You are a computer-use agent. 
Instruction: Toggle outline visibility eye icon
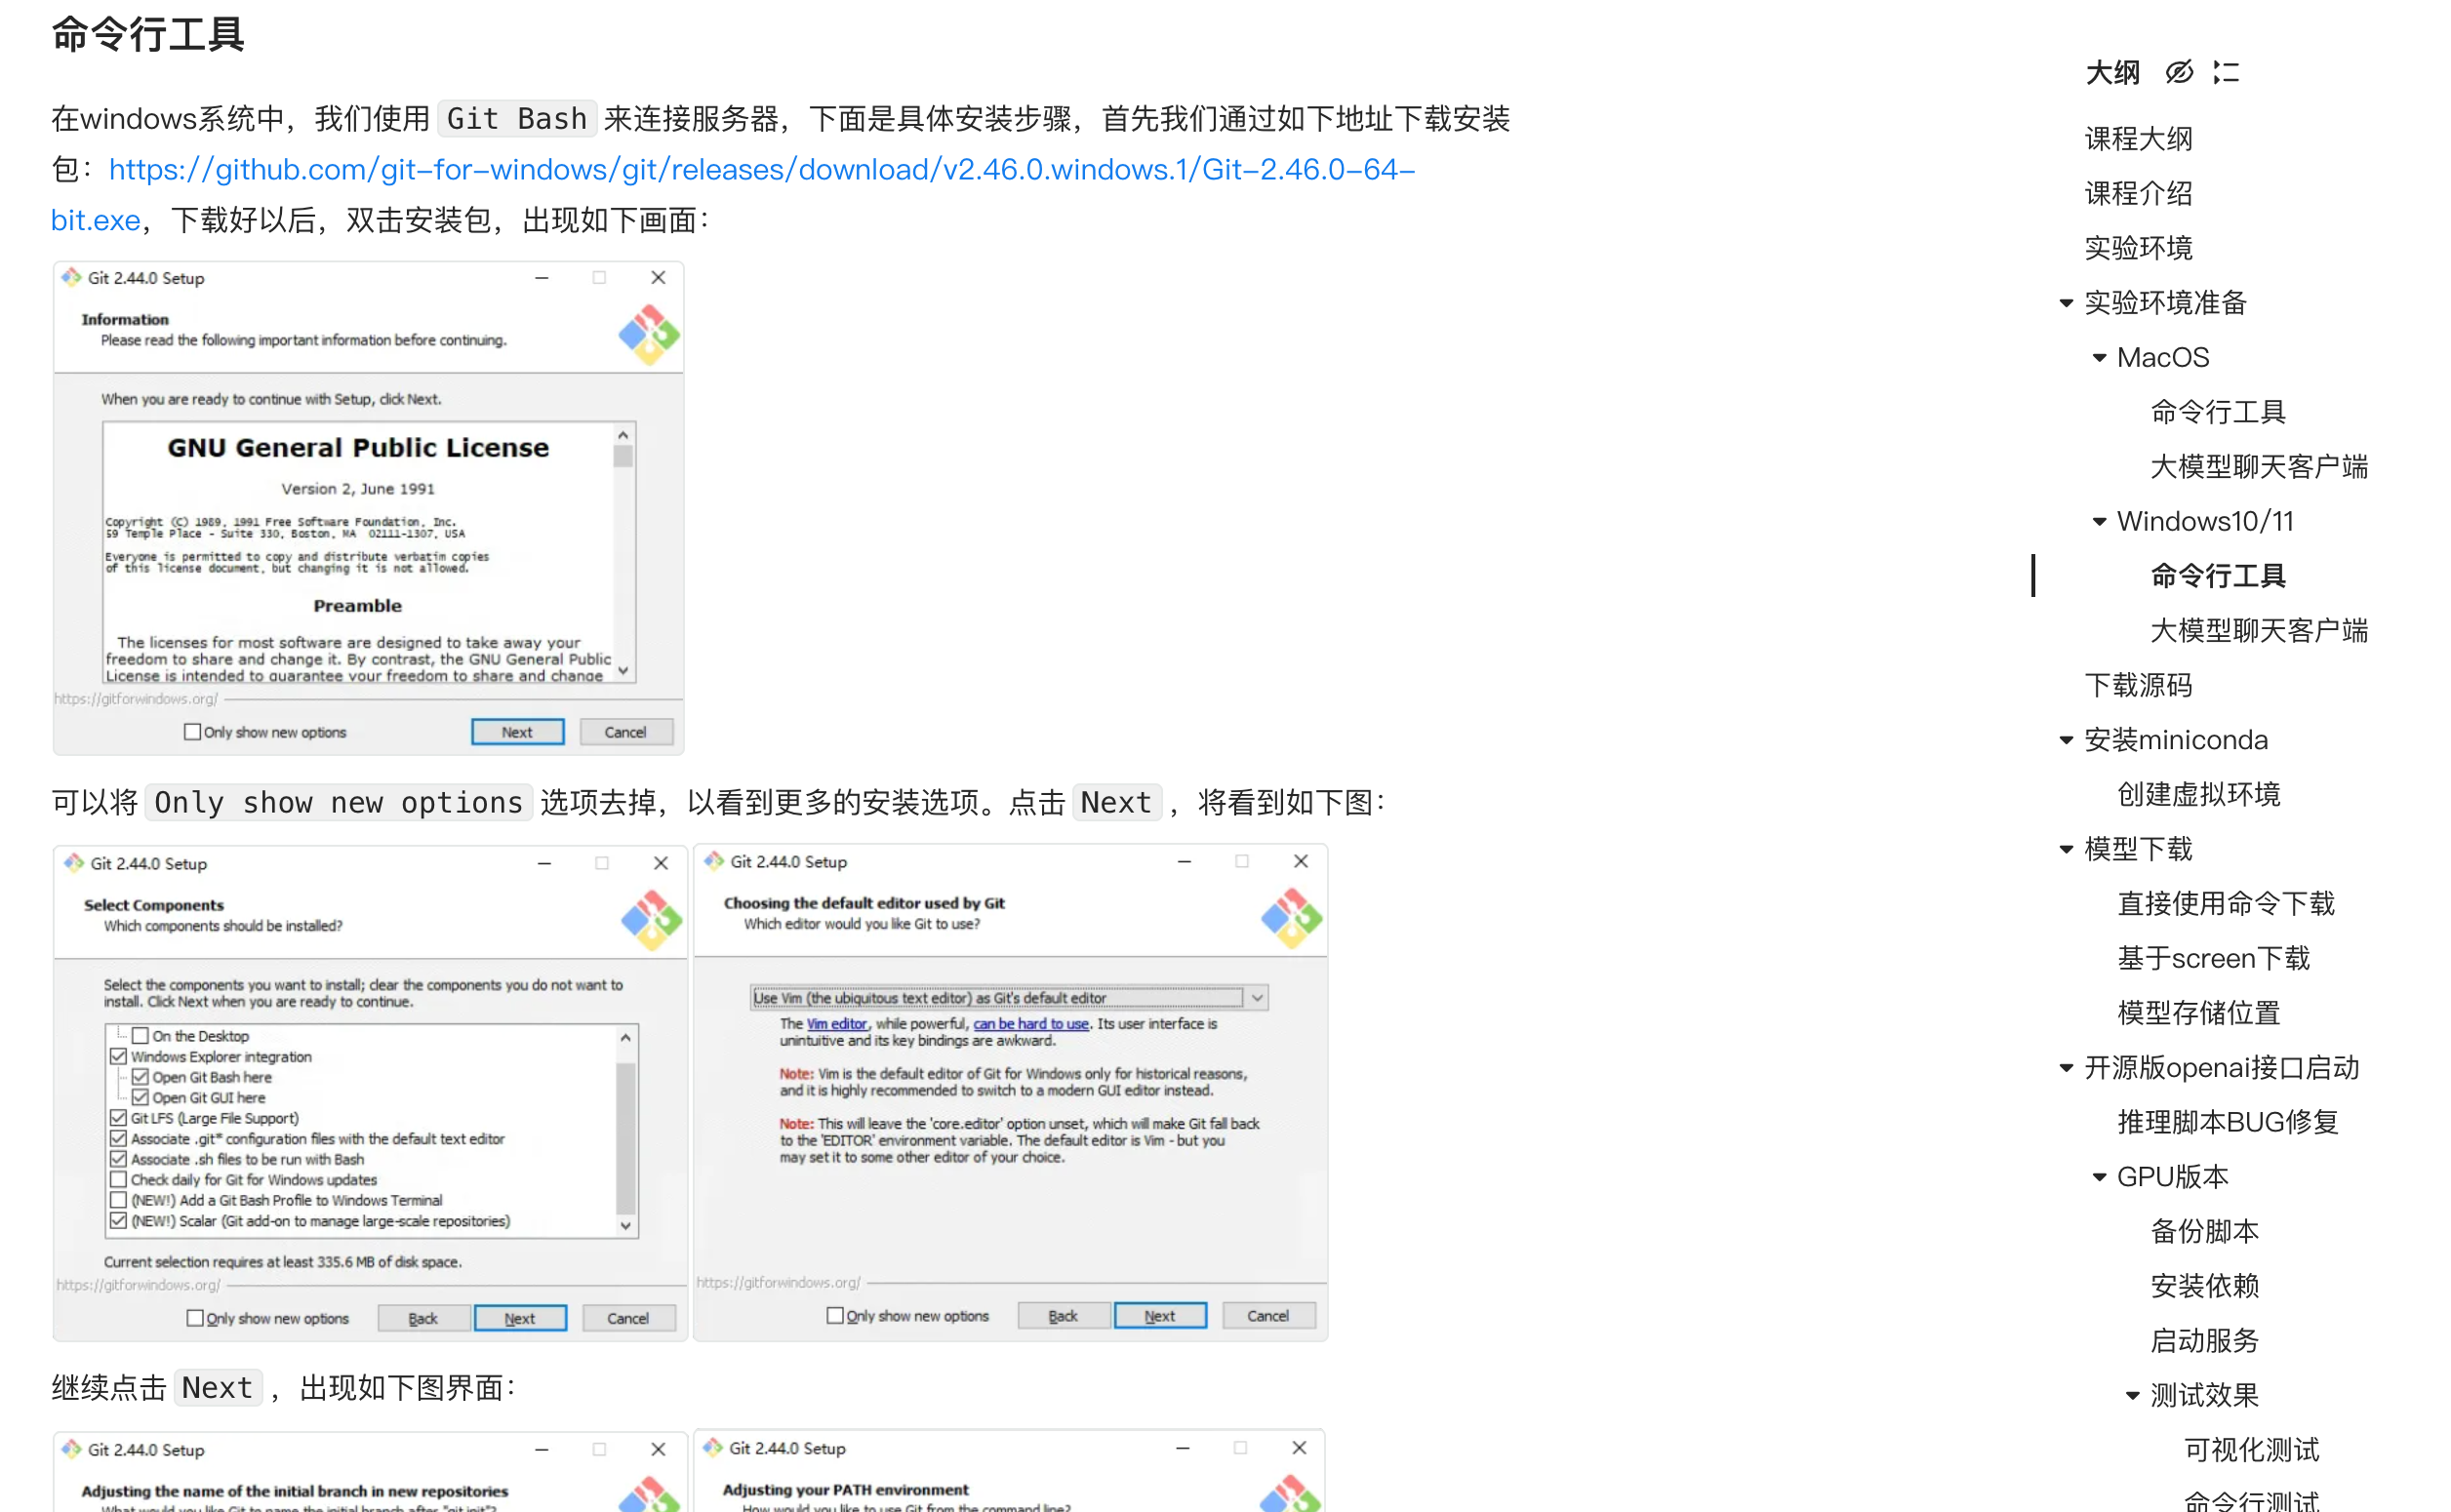[2179, 72]
